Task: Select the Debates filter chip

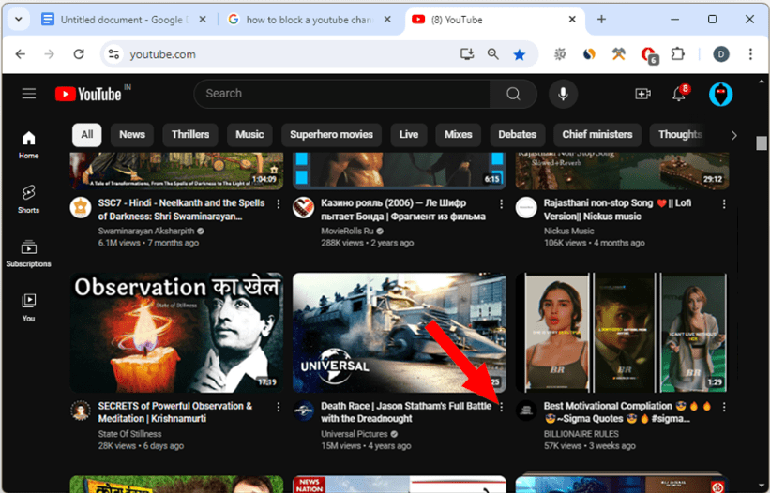Action: click(x=517, y=135)
